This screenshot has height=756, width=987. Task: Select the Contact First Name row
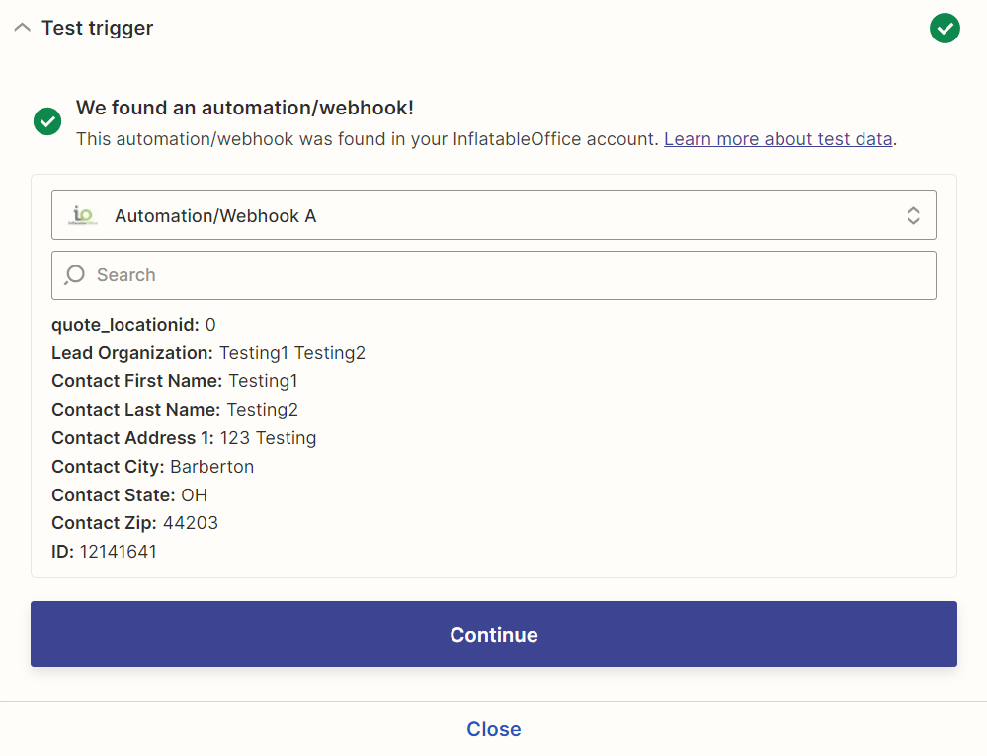(174, 381)
